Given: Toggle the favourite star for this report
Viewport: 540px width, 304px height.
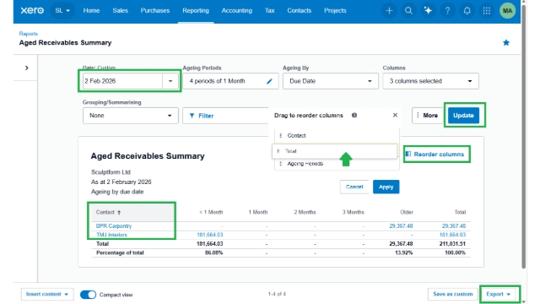Looking at the screenshot, I should 506,43.
